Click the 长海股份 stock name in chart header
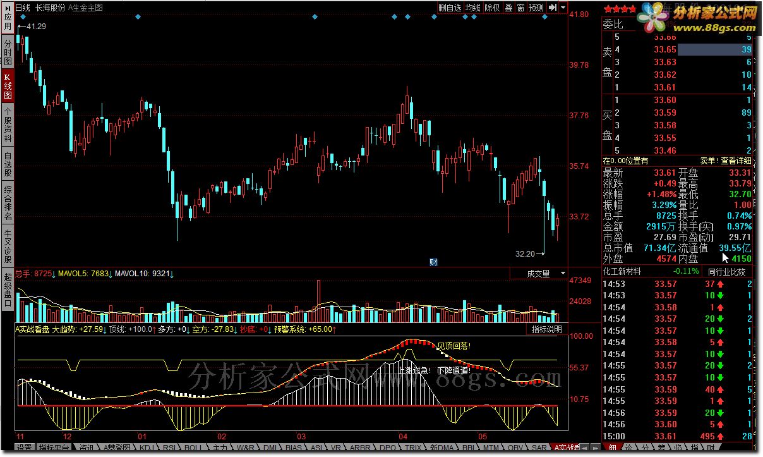Screen dimensions: 763x457 coord(50,8)
